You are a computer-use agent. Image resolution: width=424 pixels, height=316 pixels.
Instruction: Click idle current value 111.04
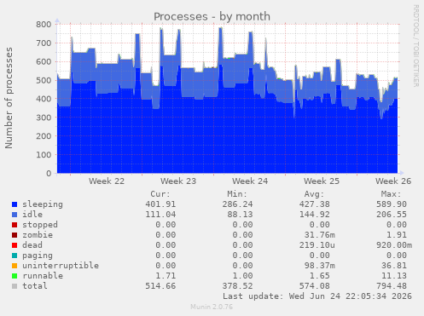[160, 215]
